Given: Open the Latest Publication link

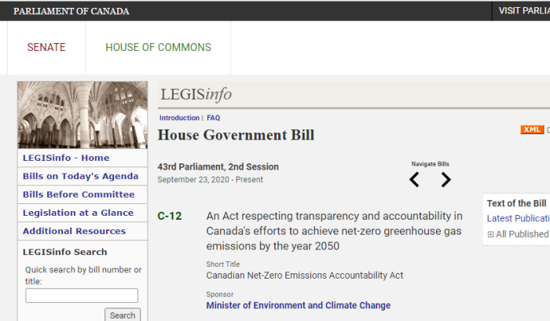Looking at the screenshot, I should (518, 219).
